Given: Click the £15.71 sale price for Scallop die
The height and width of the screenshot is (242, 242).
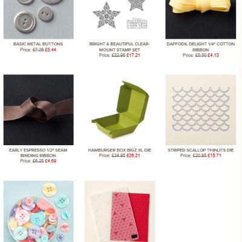Looking at the screenshot, I should (214, 155).
